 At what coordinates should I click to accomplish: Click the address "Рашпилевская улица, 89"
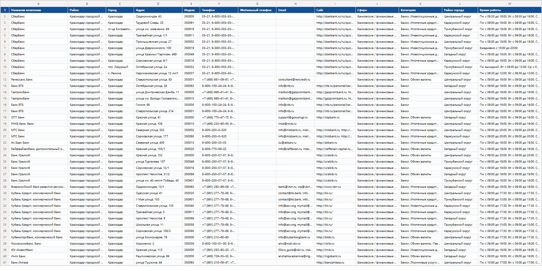click(x=158, y=256)
